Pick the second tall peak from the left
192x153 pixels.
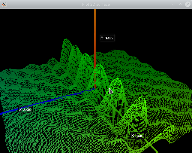pyautogui.click(x=75, y=47)
